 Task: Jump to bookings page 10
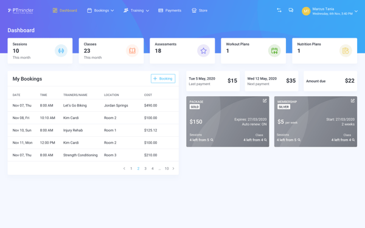click(167, 168)
